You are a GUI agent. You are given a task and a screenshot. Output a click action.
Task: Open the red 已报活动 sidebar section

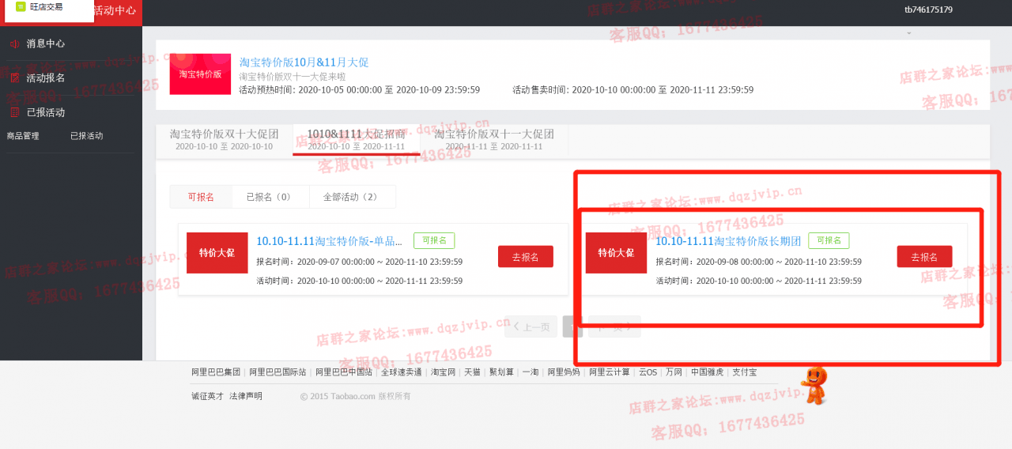click(46, 112)
